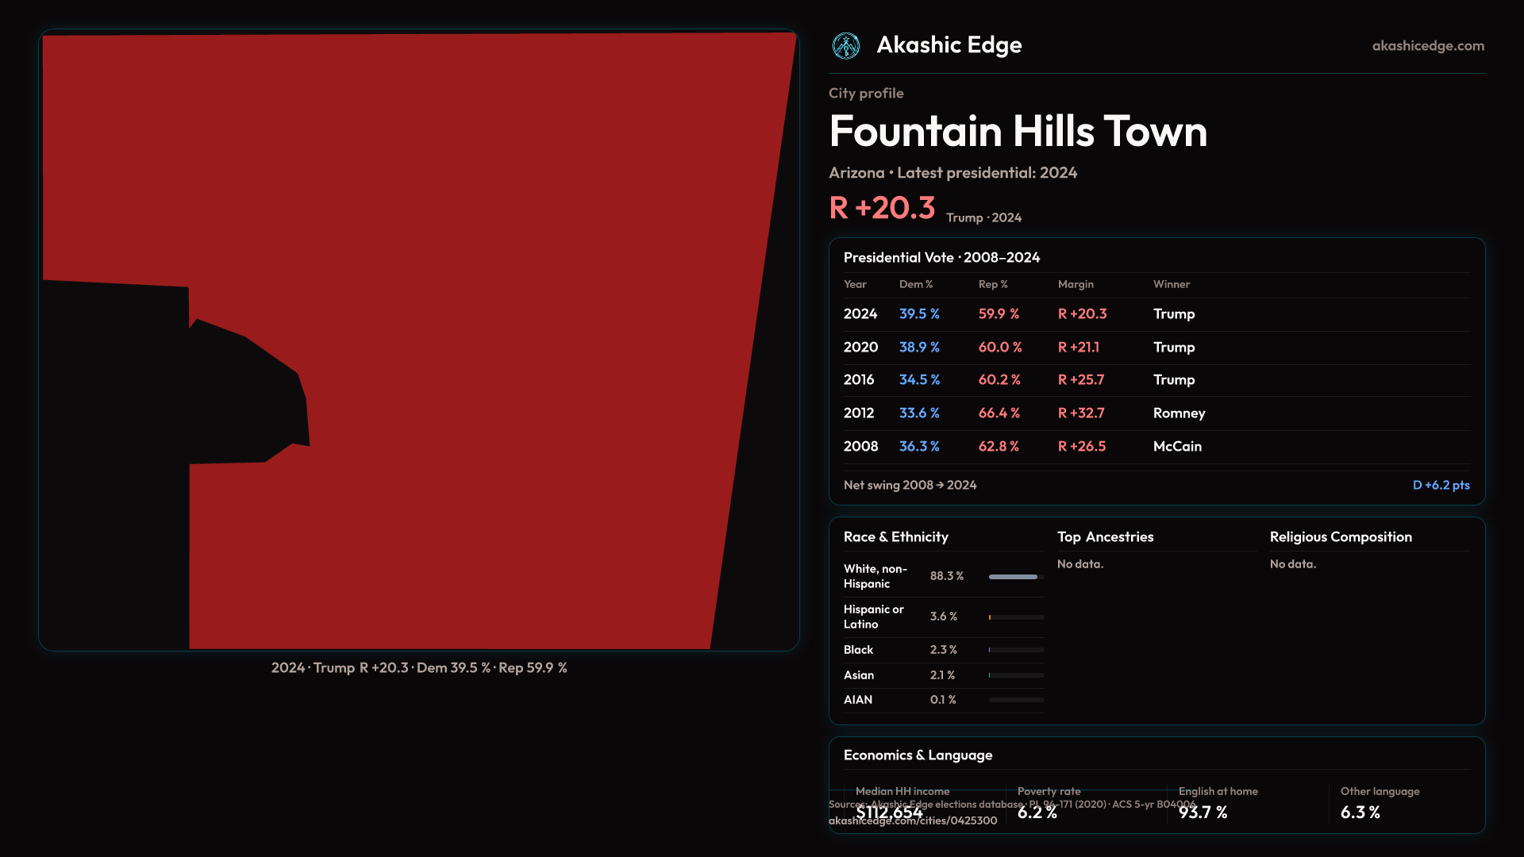Click the map caption below the map
The image size is (1524, 857).
[419, 668]
